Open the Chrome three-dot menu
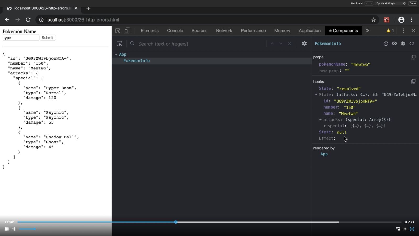419x236 pixels. (x=412, y=20)
